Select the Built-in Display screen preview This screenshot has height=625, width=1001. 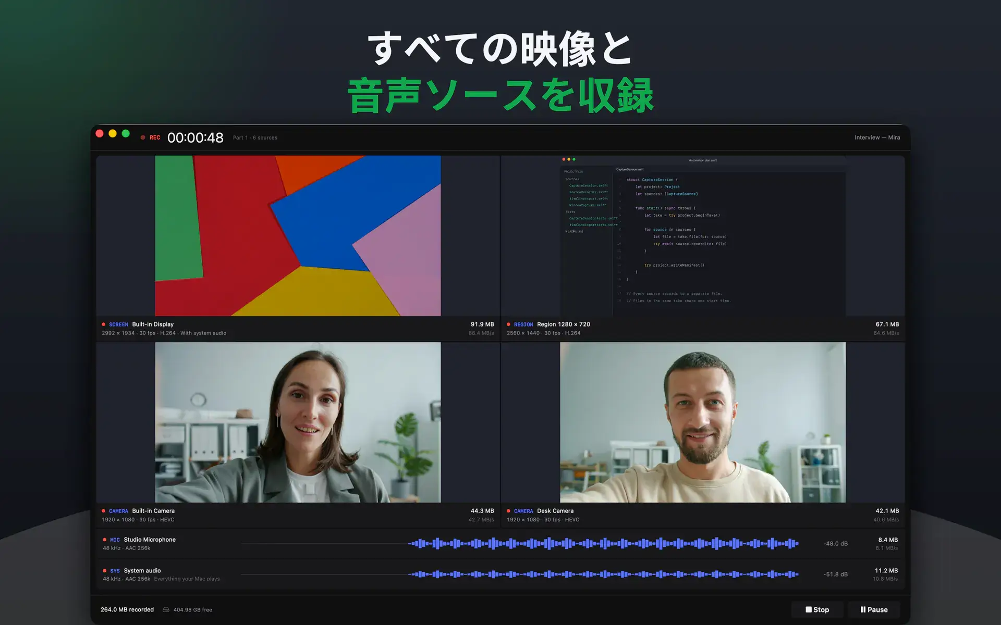pos(298,235)
